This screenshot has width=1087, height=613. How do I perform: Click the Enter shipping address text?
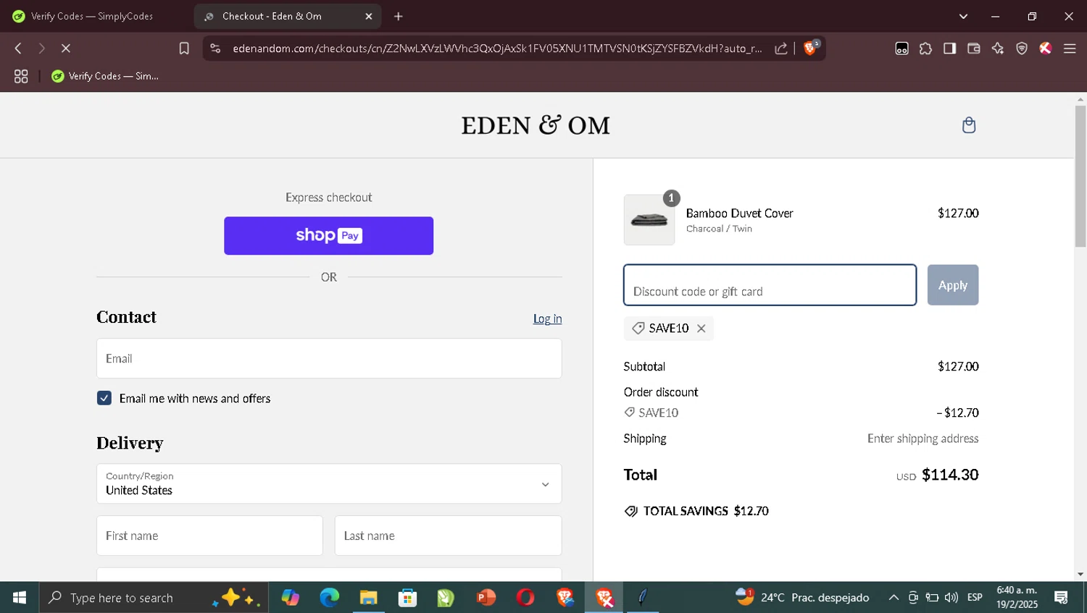pos(923,439)
